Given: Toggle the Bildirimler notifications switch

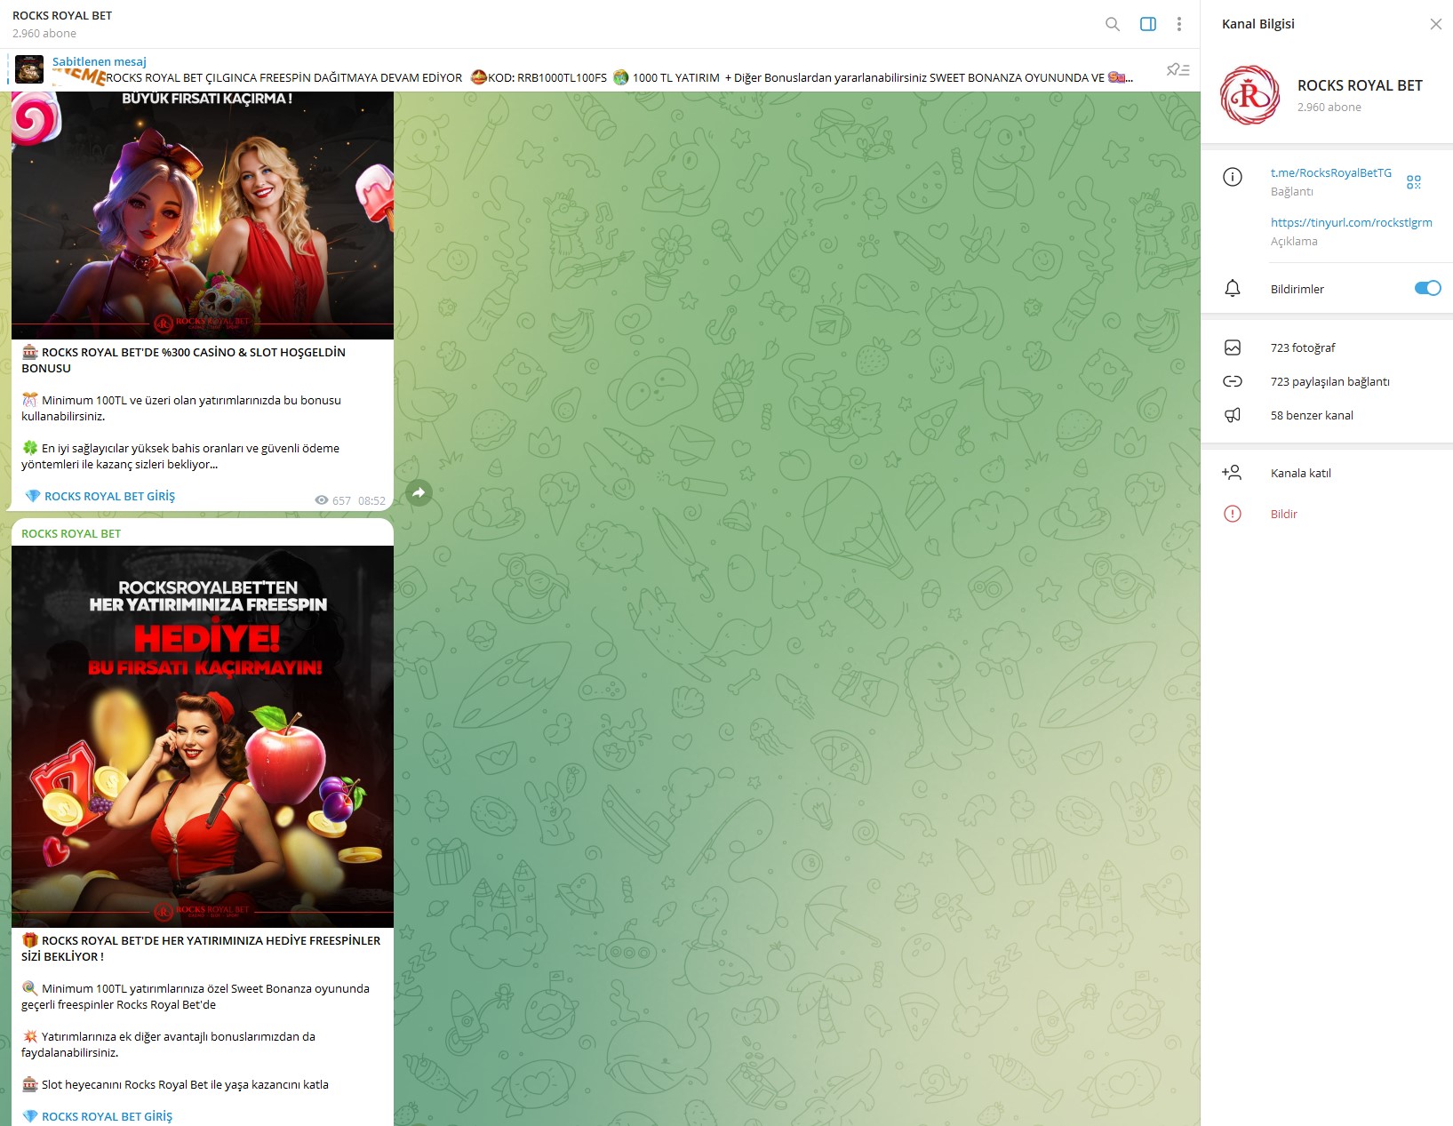Looking at the screenshot, I should coord(1427,288).
